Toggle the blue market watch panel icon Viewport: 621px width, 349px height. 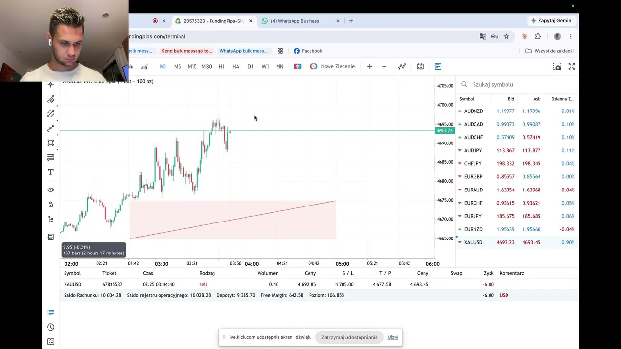click(438, 66)
